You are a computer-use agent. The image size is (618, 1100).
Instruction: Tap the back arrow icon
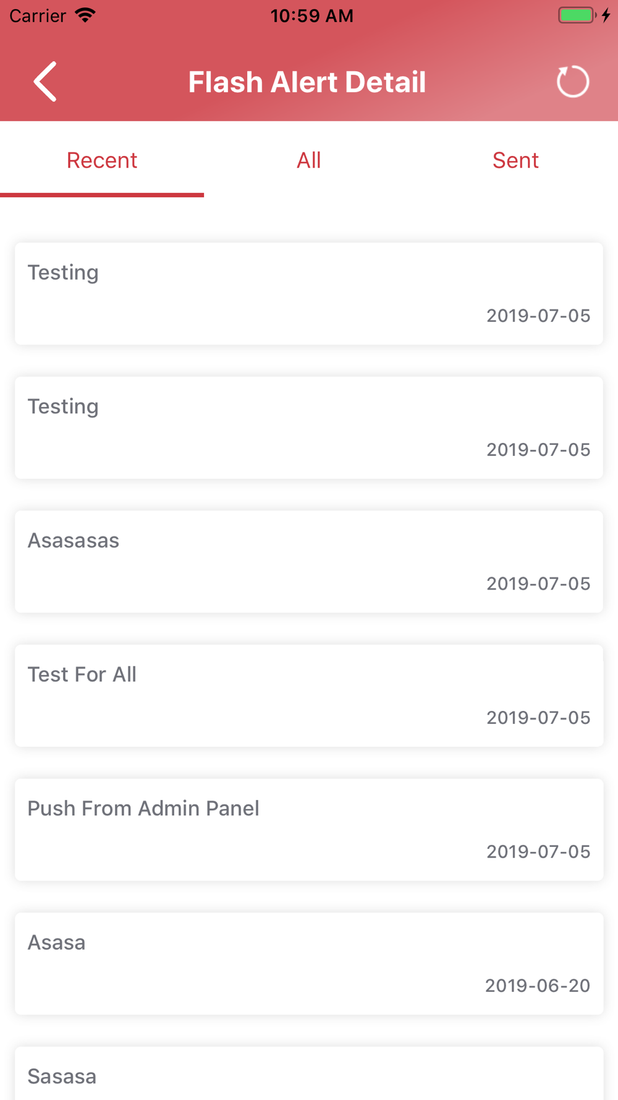click(45, 81)
